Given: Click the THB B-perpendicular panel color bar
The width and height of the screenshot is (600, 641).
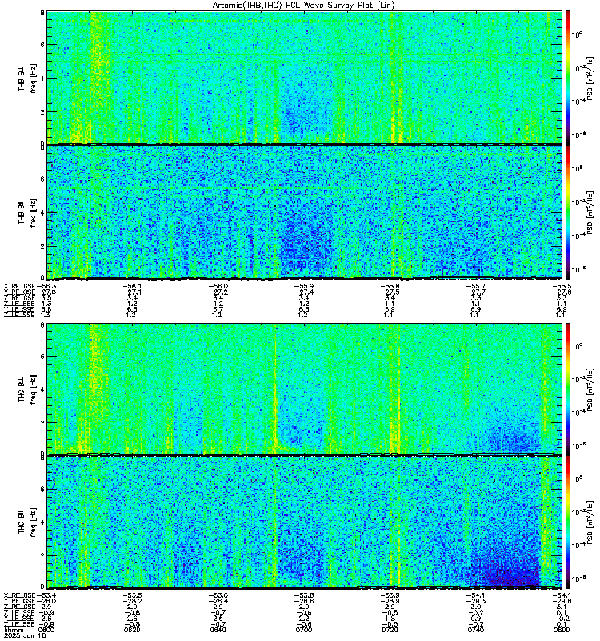Looking at the screenshot, I should pos(568,78).
